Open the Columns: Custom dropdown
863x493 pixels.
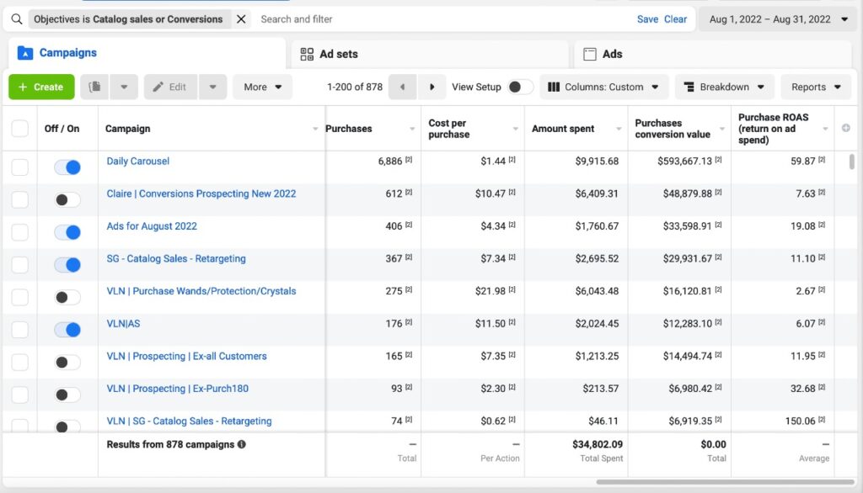(x=603, y=87)
